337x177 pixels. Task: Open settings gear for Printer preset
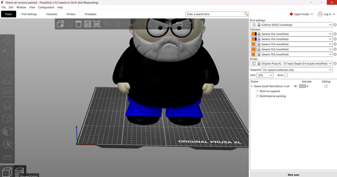(x=334, y=63)
